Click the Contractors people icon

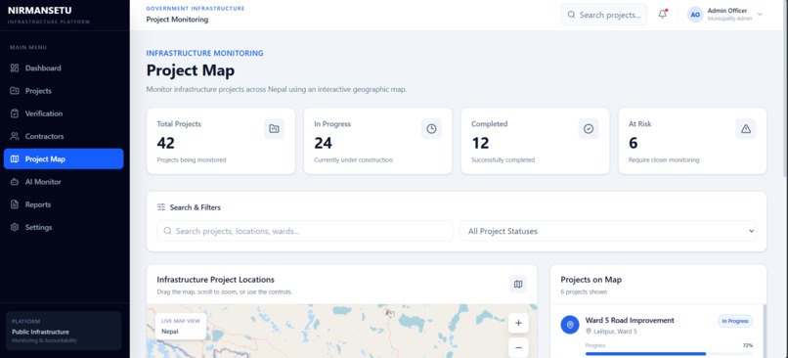[15, 136]
